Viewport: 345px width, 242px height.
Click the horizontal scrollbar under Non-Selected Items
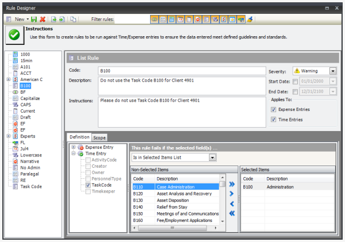(175, 227)
